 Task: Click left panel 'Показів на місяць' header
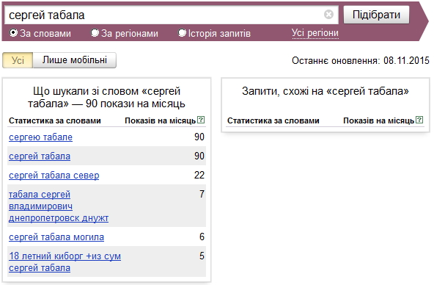[x=161, y=120]
